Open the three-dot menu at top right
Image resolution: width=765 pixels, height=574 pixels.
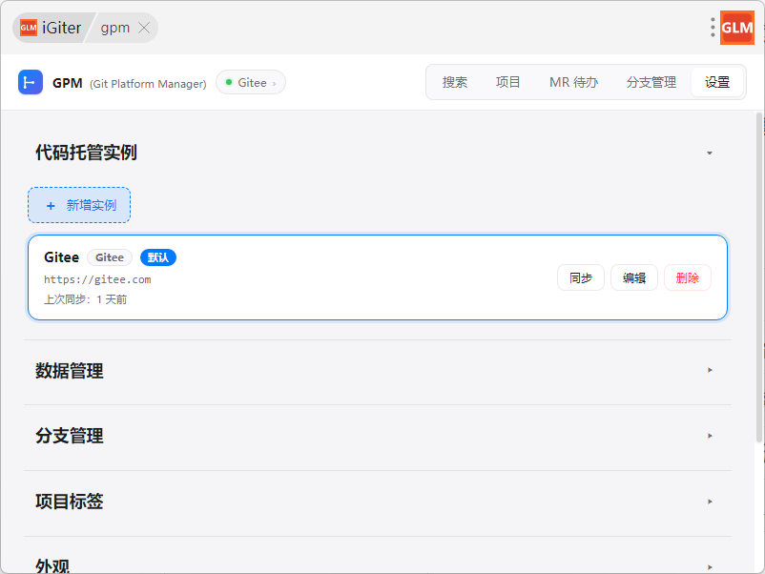click(x=713, y=28)
